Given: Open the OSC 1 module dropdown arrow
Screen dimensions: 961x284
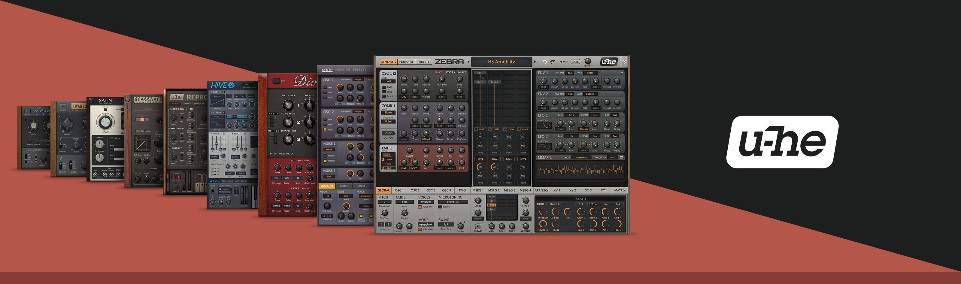Looking at the screenshot, I should point(394,74).
